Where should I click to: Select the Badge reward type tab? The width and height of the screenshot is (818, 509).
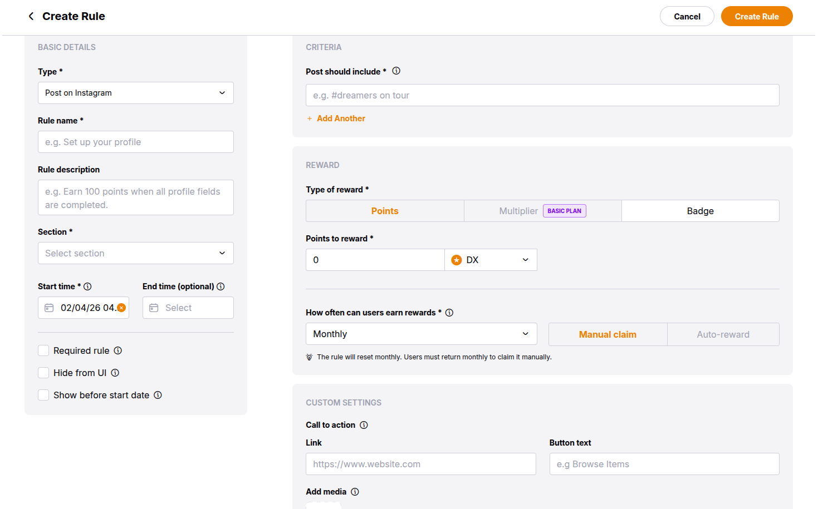(700, 211)
